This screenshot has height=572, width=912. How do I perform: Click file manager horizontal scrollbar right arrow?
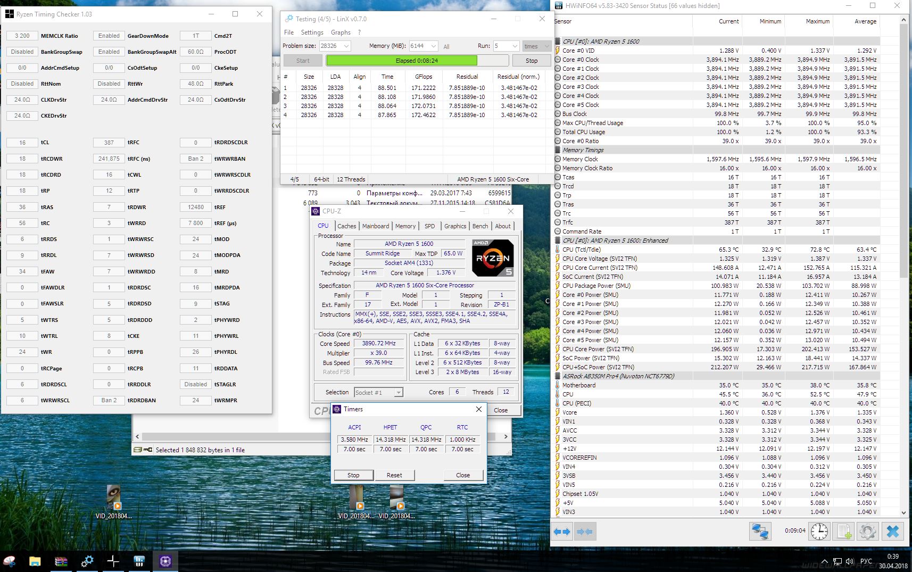pos(506,436)
